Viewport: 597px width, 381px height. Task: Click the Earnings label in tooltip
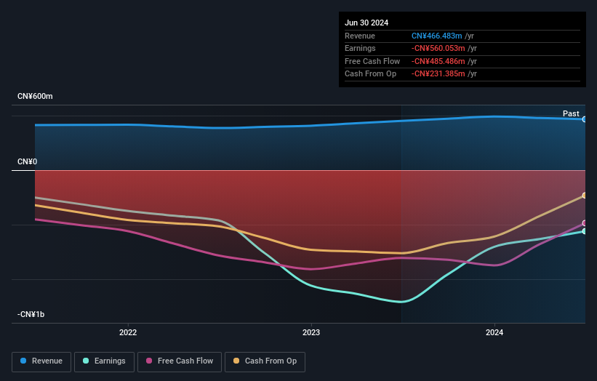[x=360, y=48]
